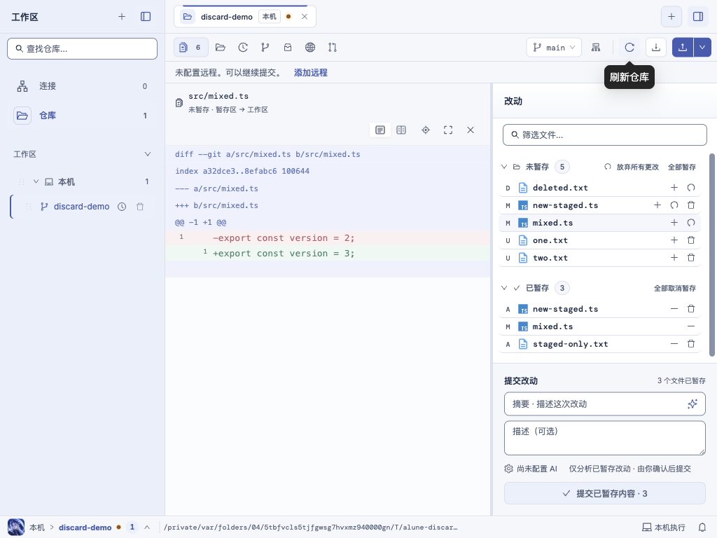The height and width of the screenshot is (538, 717).
Task: Add a new workspace with plus icon
Action: 122,17
